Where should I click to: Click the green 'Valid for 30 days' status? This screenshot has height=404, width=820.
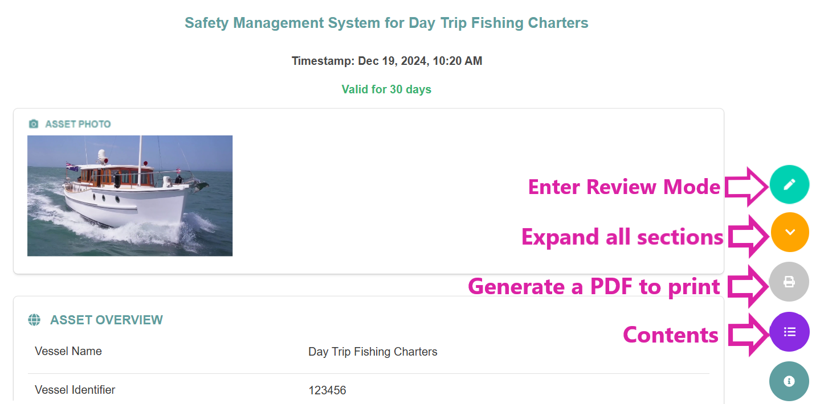pyautogui.click(x=386, y=89)
